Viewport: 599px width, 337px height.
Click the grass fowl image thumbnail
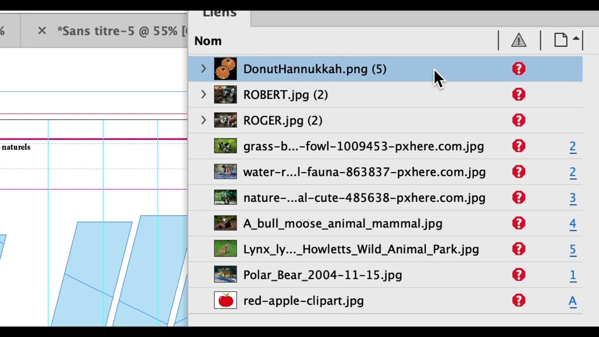[x=226, y=146]
